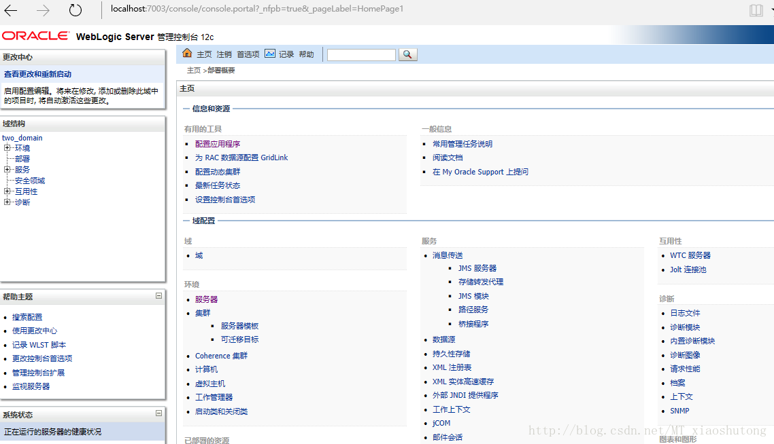The height and width of the screenshot is (444, 774).
Task: Click the toolbar search input field
Action: point(361,55)
